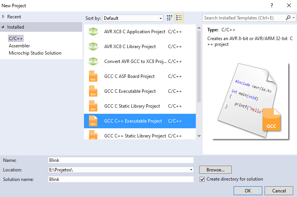This screenshot has height=197, width=297.
Task: Toggle Create directory for solution checkbox
Action: click(x=202, y=179)
